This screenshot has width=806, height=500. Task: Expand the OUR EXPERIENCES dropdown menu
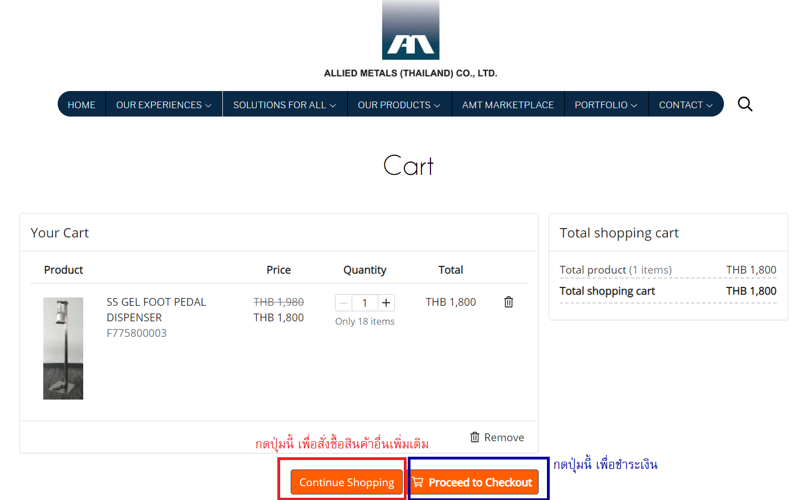pos(164,104)
